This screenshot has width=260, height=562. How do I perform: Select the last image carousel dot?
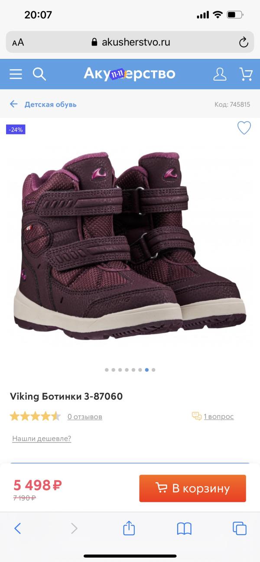tap(153, 370)
